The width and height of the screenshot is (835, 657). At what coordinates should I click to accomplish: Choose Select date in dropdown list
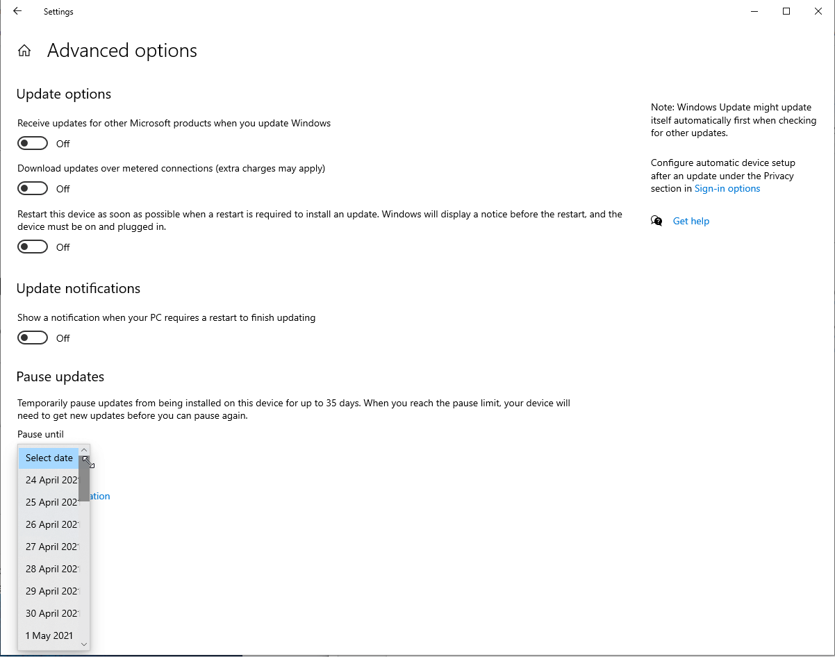49,458
